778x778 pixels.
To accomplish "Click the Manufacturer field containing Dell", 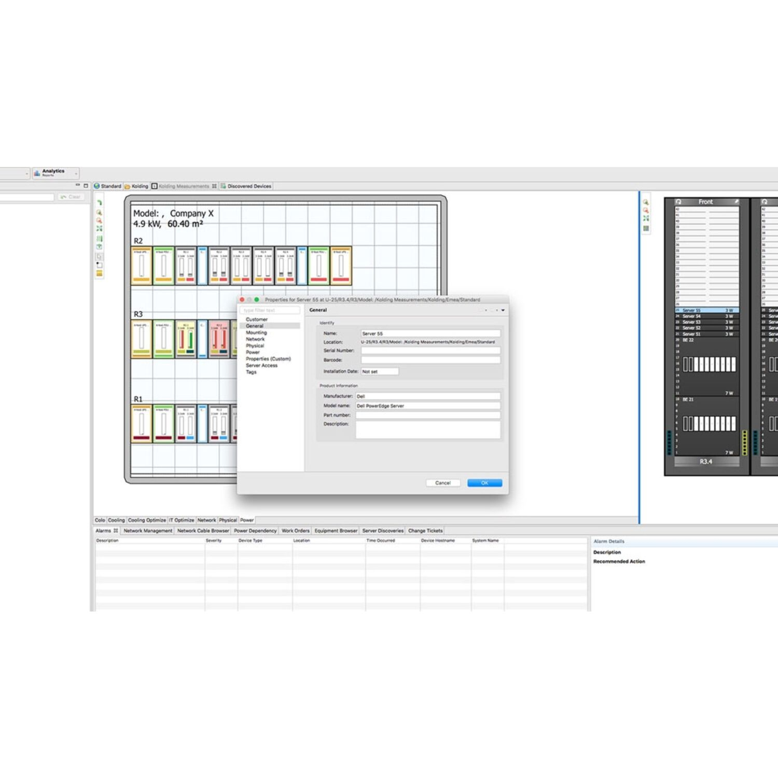I will click(x=428, y=396).
